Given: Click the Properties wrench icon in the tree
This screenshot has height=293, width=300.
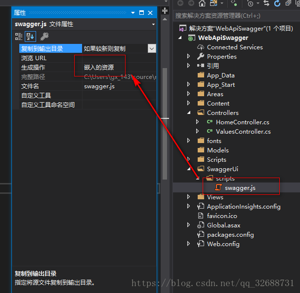Looking at the screenshot, I should coord(201,57).
